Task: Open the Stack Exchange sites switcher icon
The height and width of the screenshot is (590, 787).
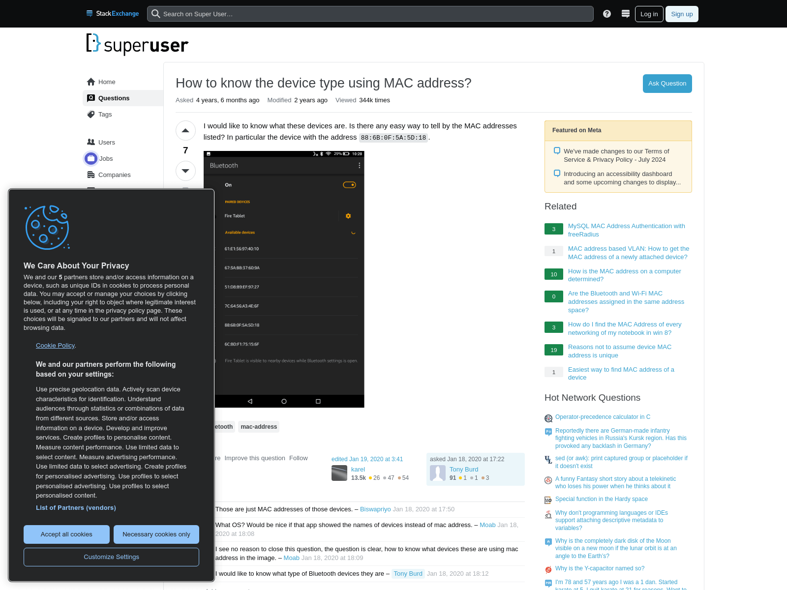Action: coord(626,14)
